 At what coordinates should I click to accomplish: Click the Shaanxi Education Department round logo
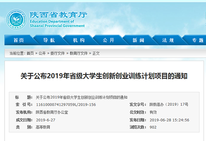pyautogui.click(x=16, y=20)
